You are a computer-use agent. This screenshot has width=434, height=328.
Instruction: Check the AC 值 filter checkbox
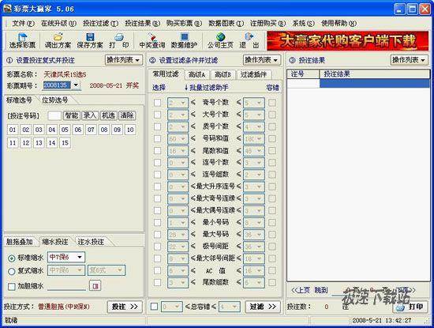click(x=157, y=270)
